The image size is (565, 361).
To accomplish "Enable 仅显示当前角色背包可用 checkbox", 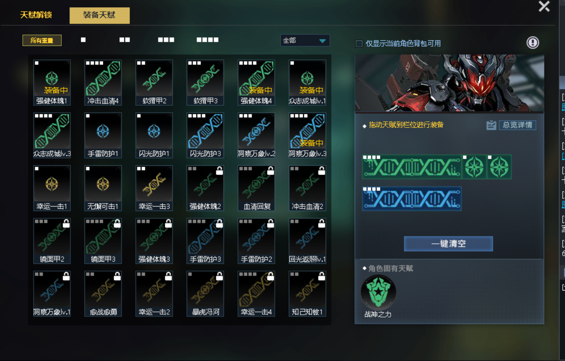I will click(359, 44).
